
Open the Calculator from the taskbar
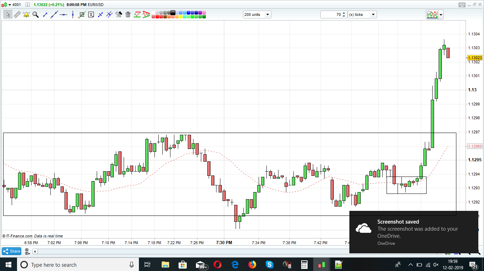(304, 265)
